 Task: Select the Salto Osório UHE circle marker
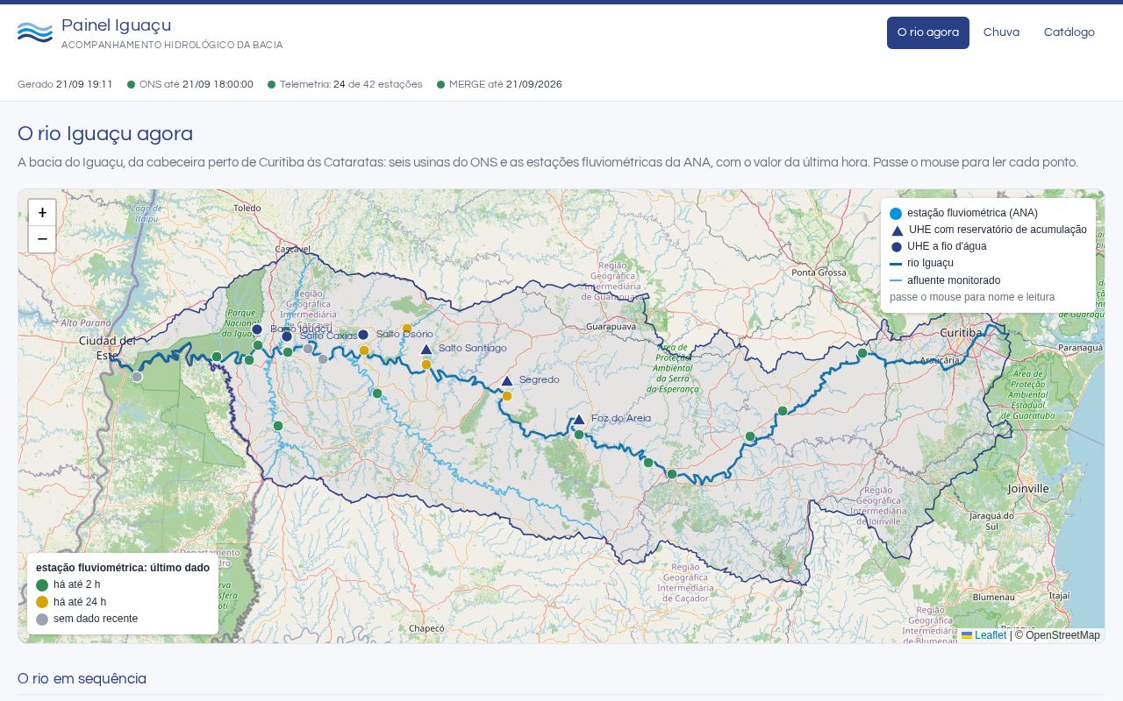click(x=363, y=335)
